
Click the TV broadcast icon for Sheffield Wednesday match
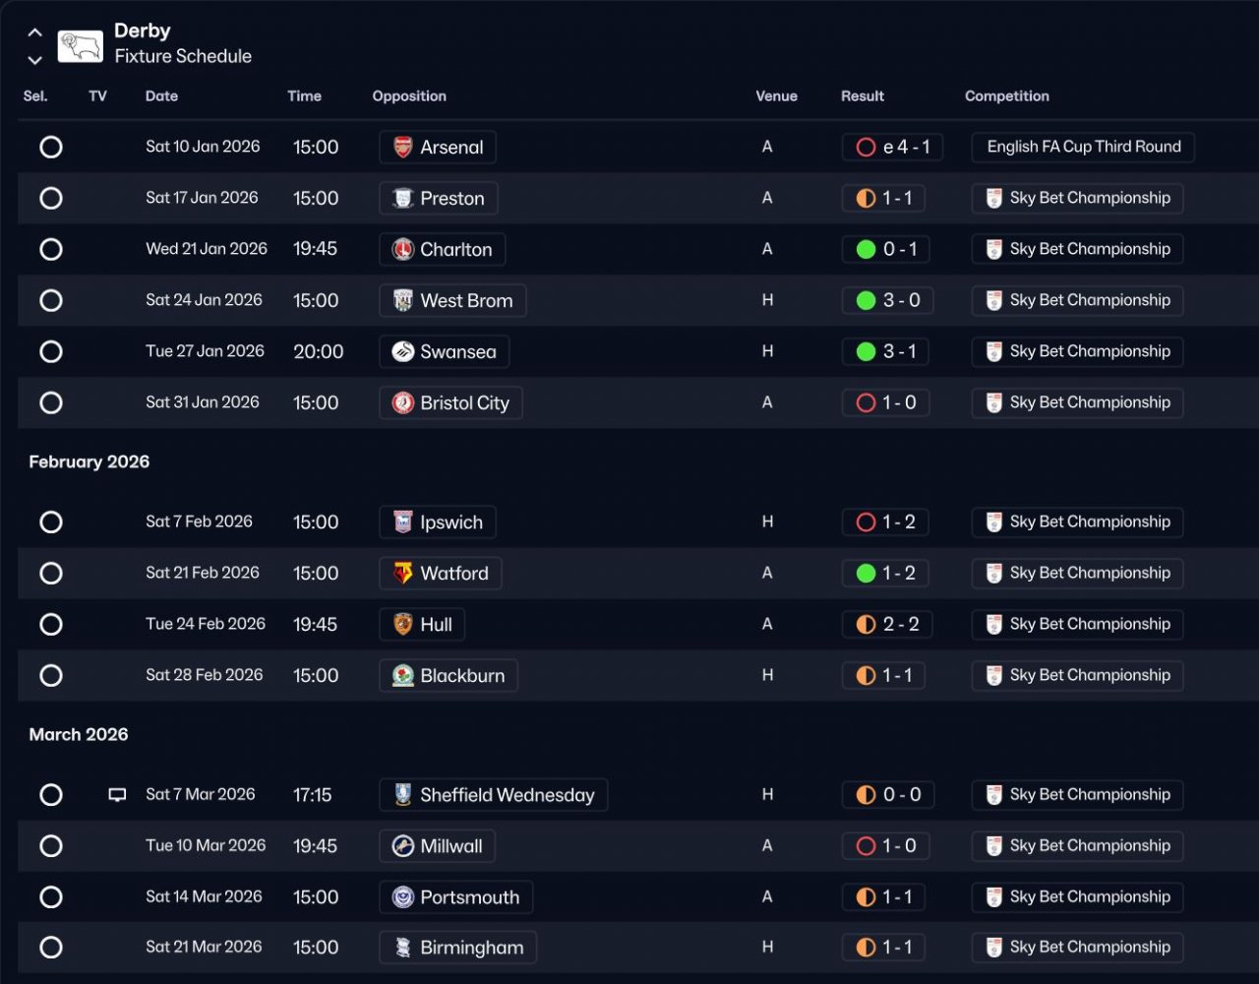[117, 795]
